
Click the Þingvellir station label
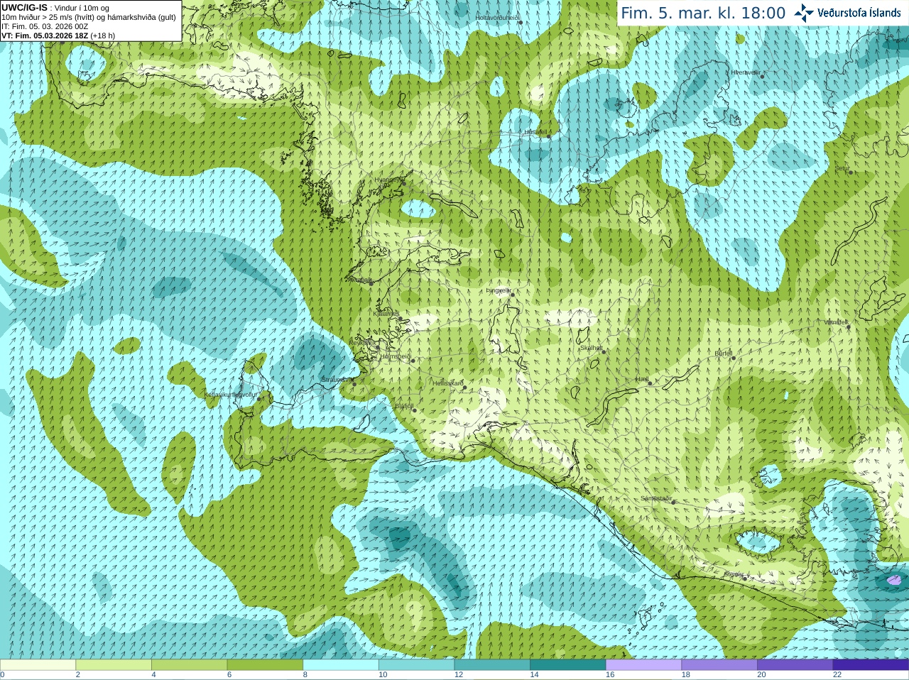point(499,290)
